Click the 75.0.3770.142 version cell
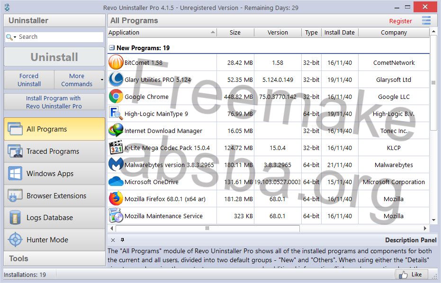This screenshot has height=283, width=441. point(278,97)
